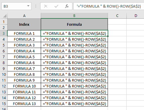Click the Cancel (X) icon in formula bar
Viewport: 144px width, 110px height.
46,6
